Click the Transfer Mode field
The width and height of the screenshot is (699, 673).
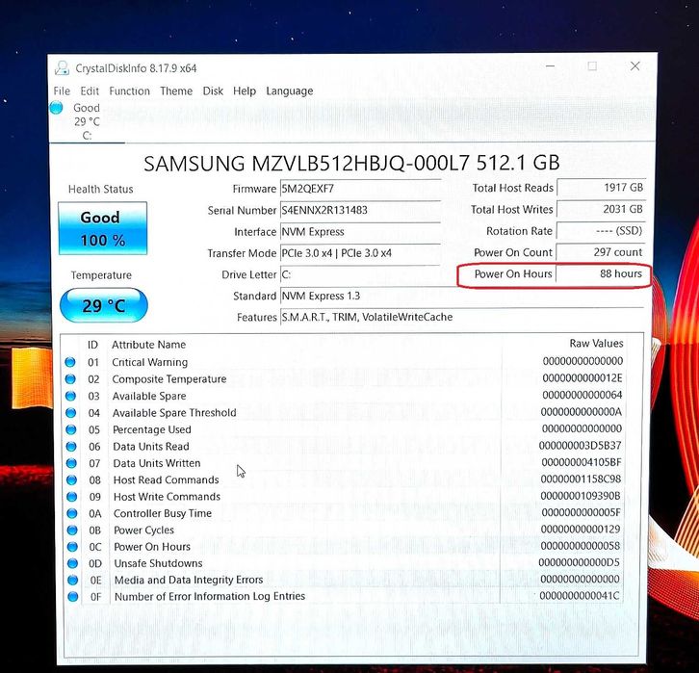(x=360, y=252)
